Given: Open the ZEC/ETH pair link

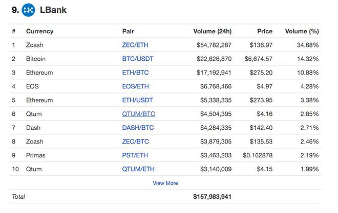Looking at the screenshot, I should click(135, 45).
